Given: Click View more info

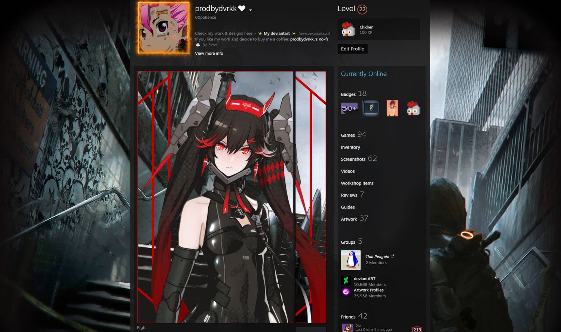Looking at the screenshot, I should (x=209, y=54).
